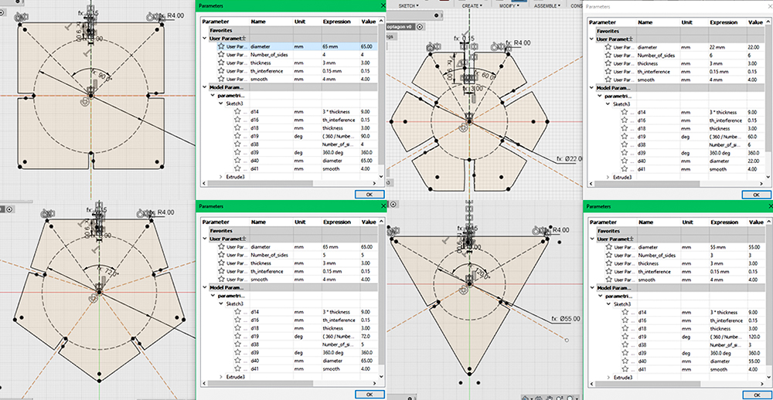Collapse User Parameters group in the 4-sided dialog
This screenshot has width=773, height=400.
coord(205,39)
